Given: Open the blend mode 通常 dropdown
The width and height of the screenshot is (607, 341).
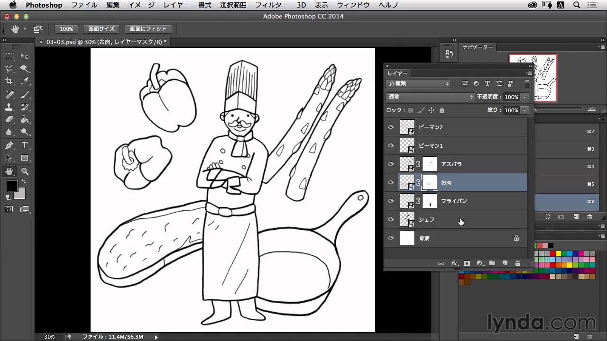Looking at the screenshot, I should [430, 97].
